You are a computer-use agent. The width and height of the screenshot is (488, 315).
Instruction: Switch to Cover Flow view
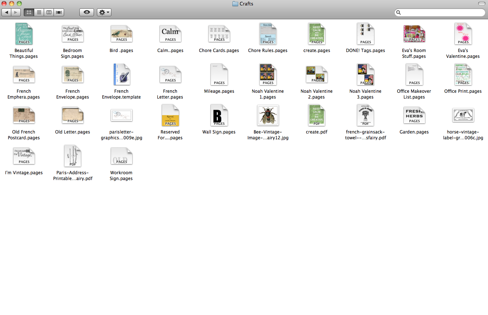59,12
